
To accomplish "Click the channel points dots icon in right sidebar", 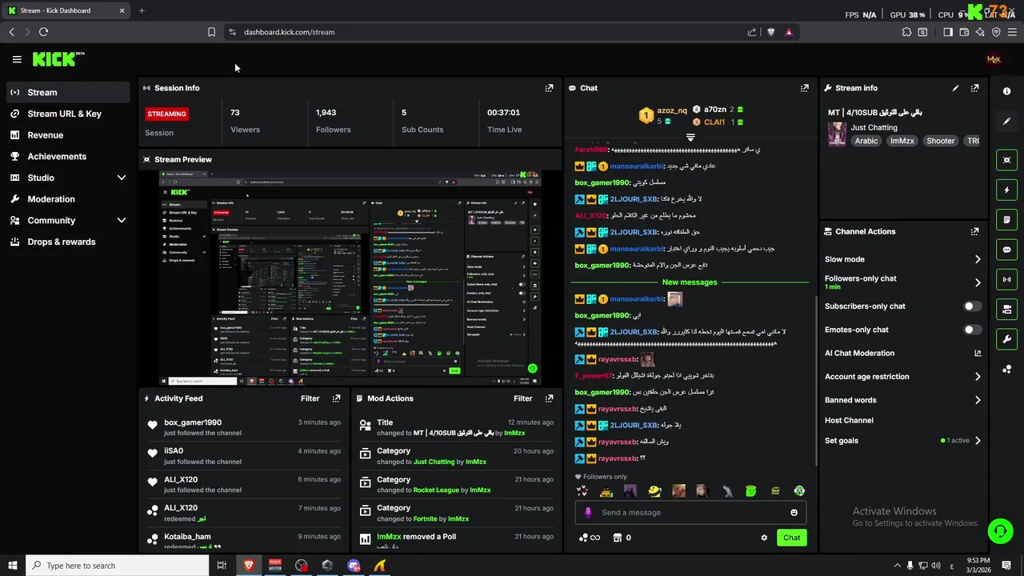I will (x=1006, y=369).
